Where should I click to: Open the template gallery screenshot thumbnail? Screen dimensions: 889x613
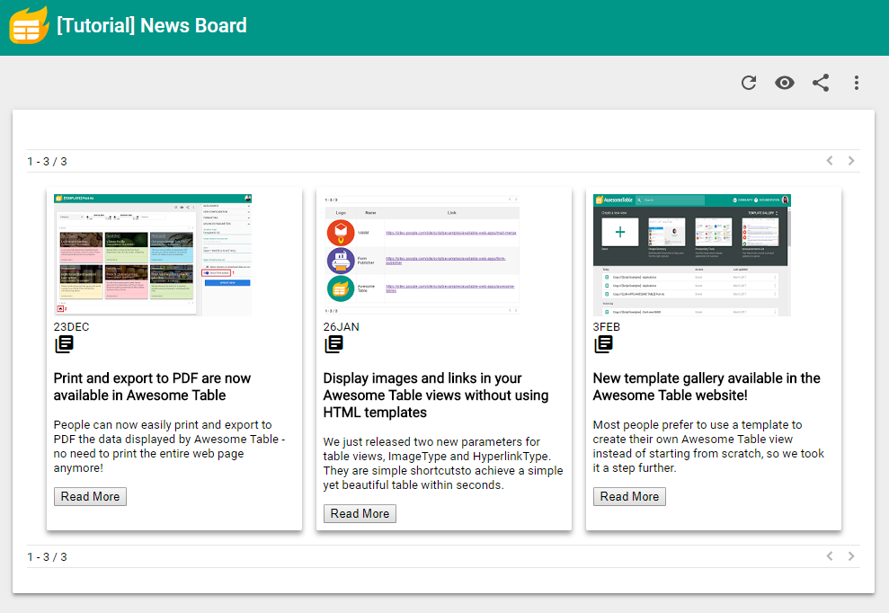691,254
